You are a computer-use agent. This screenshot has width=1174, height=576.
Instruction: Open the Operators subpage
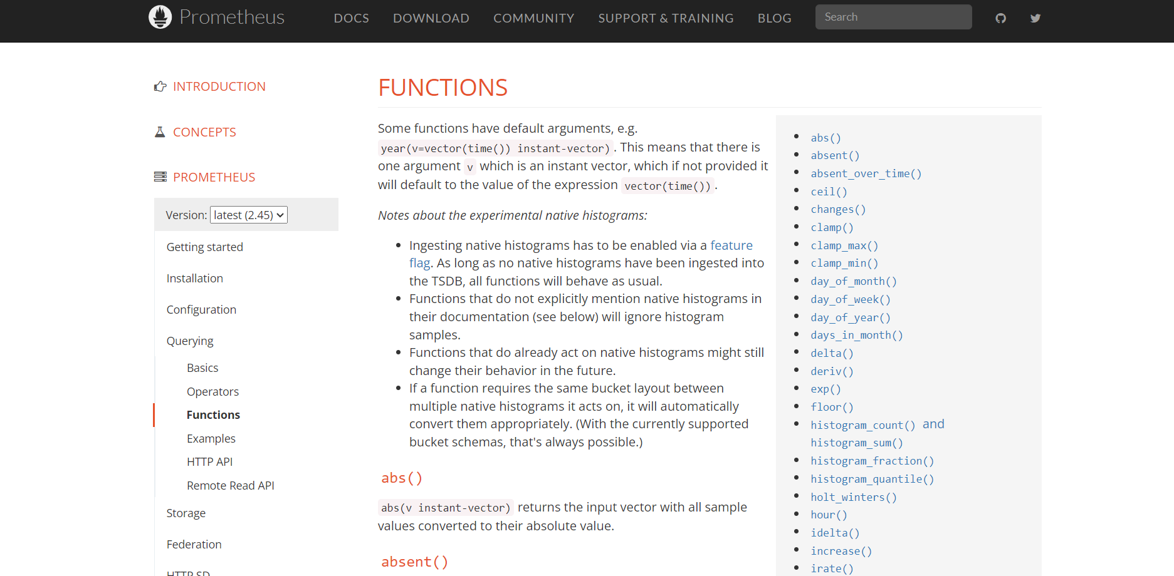coord(212,392)
